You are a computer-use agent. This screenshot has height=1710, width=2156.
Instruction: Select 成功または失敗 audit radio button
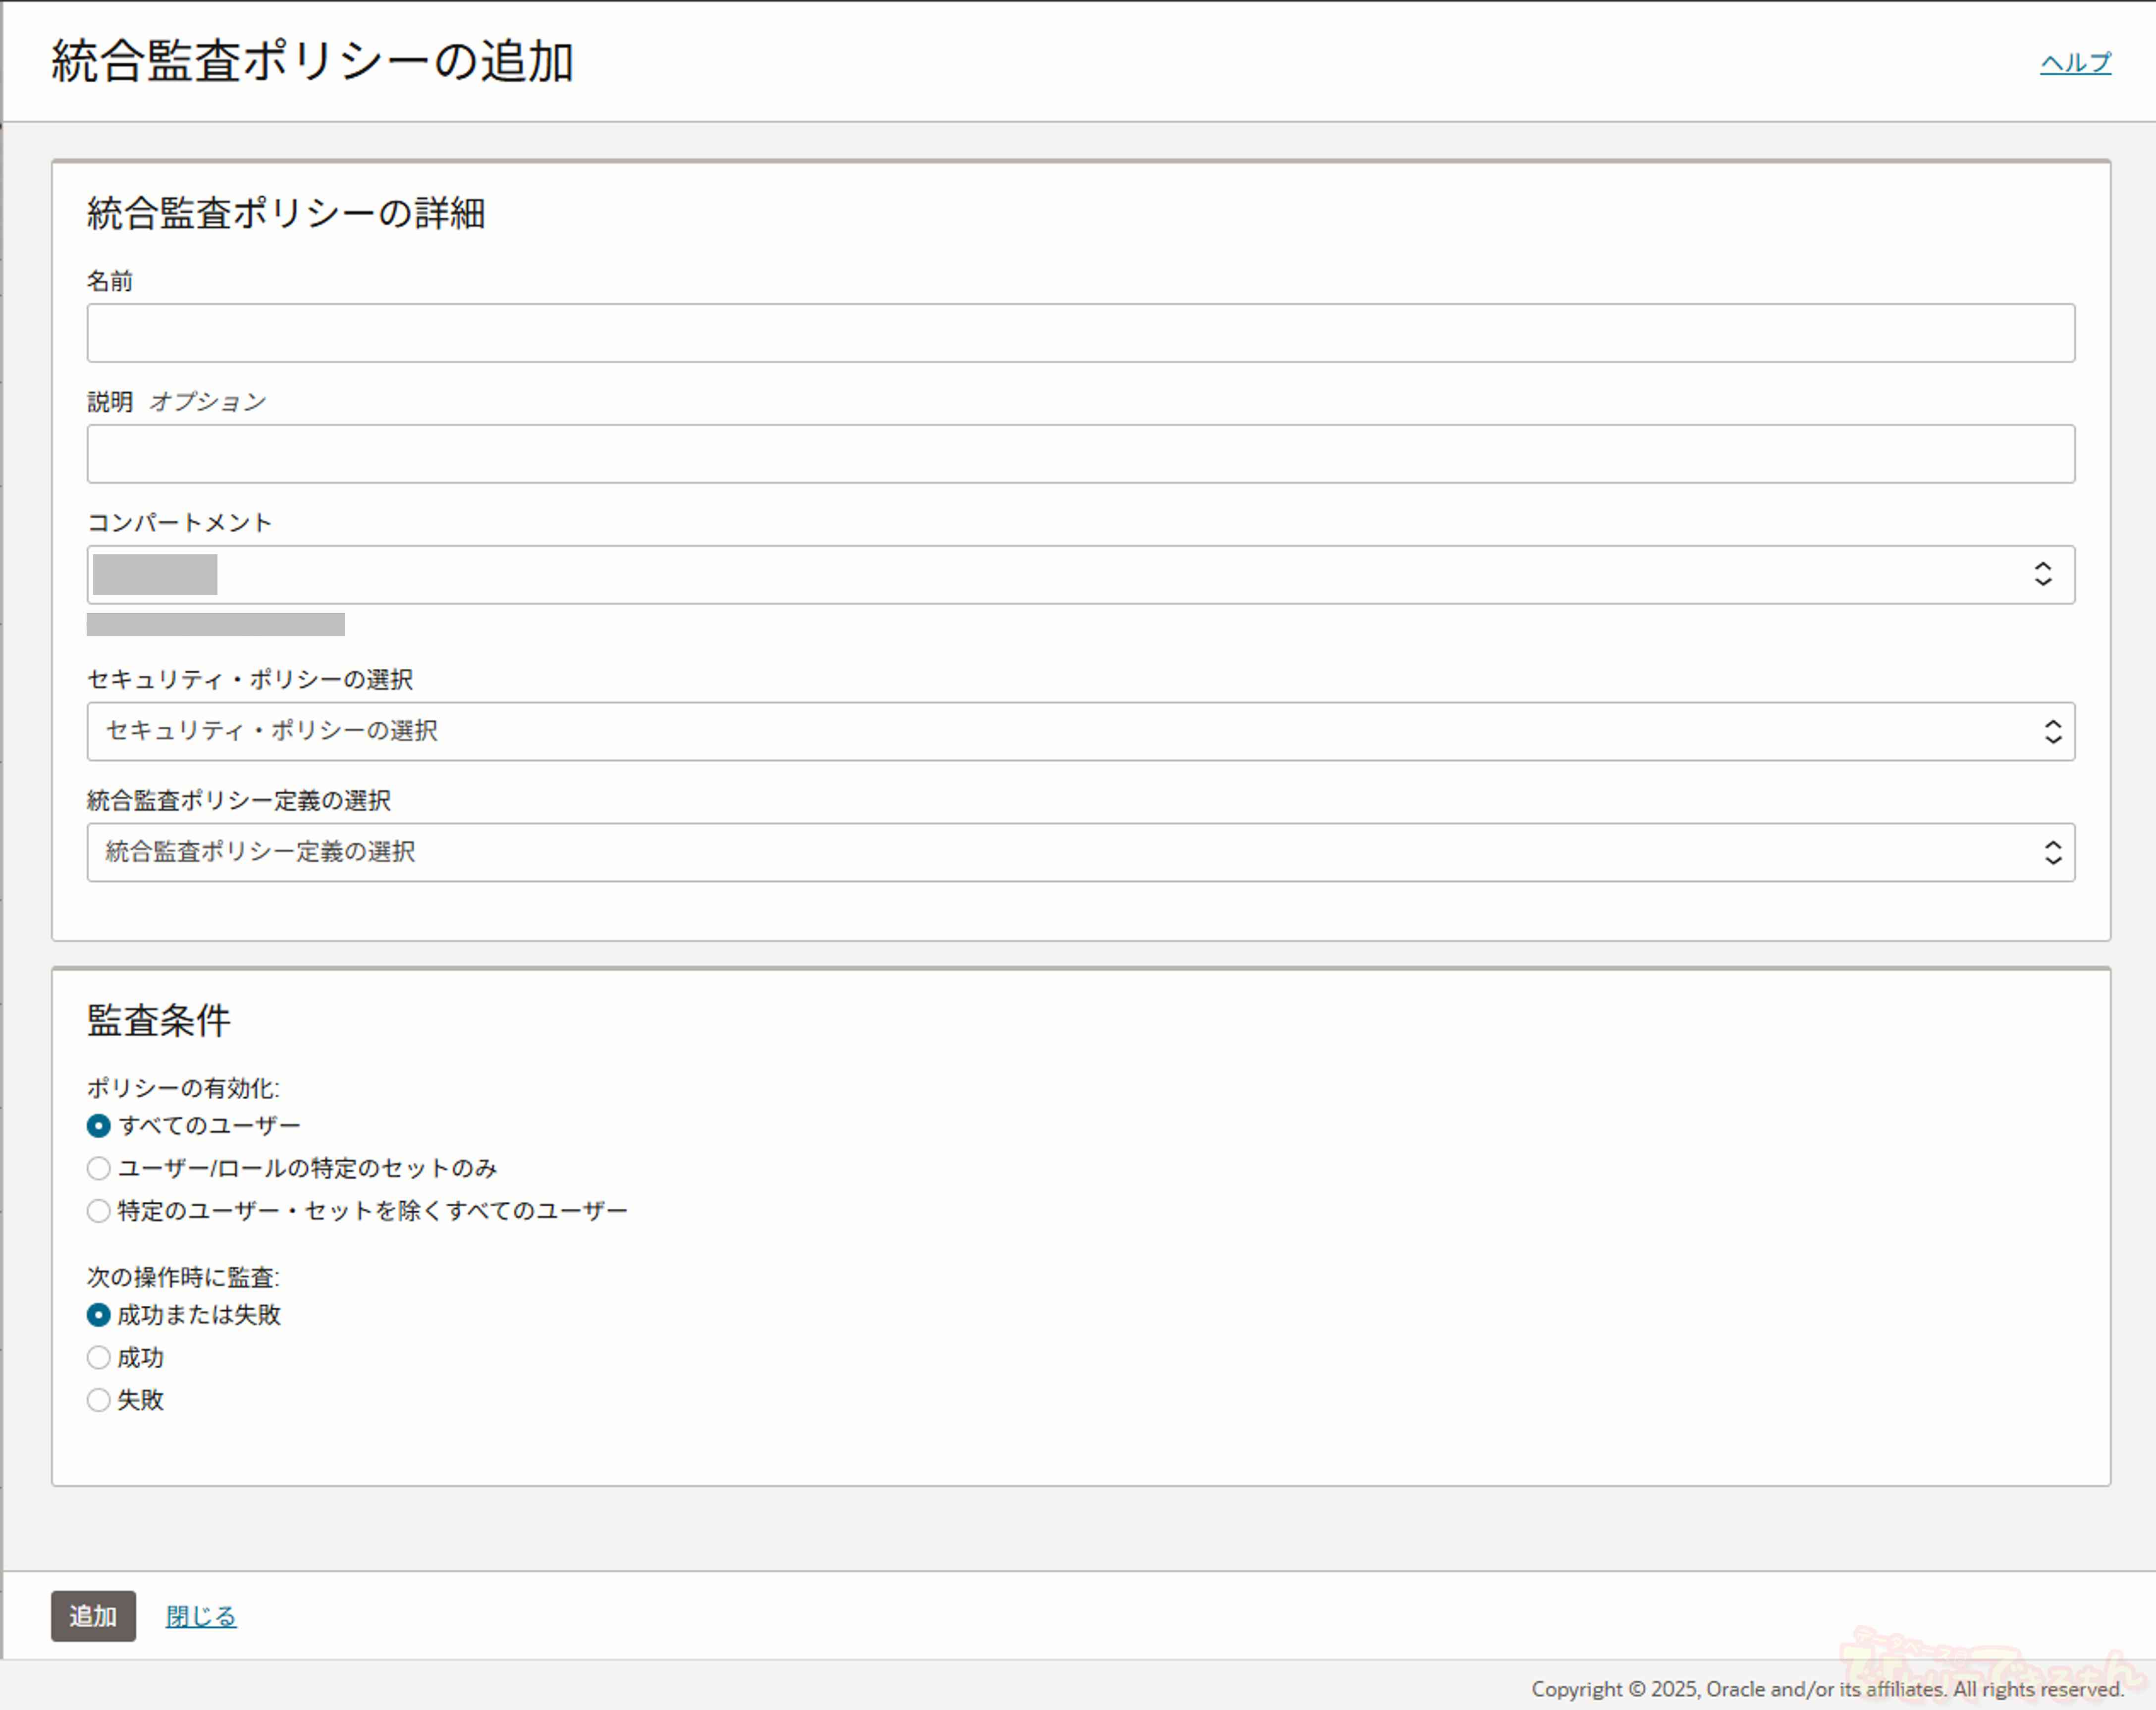coord(98,1315)
